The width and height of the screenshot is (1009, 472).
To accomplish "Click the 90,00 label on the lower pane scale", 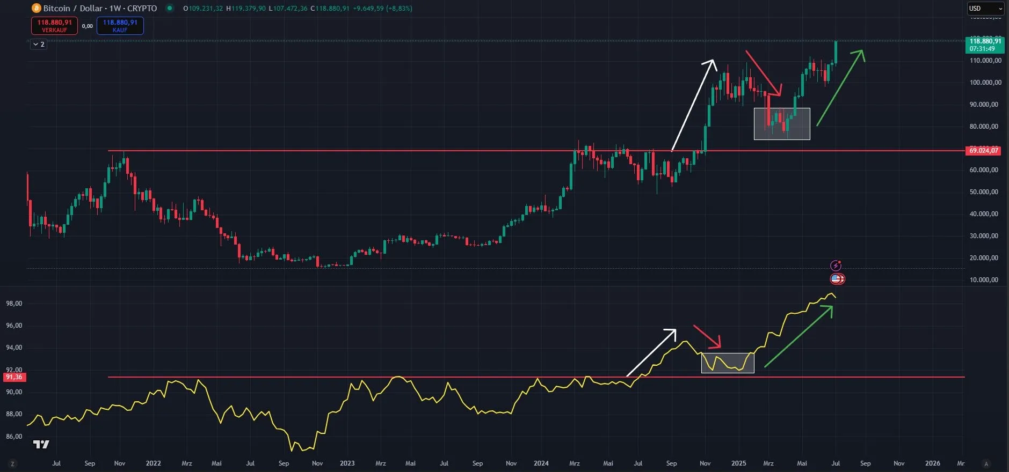I will click(14, 392).
